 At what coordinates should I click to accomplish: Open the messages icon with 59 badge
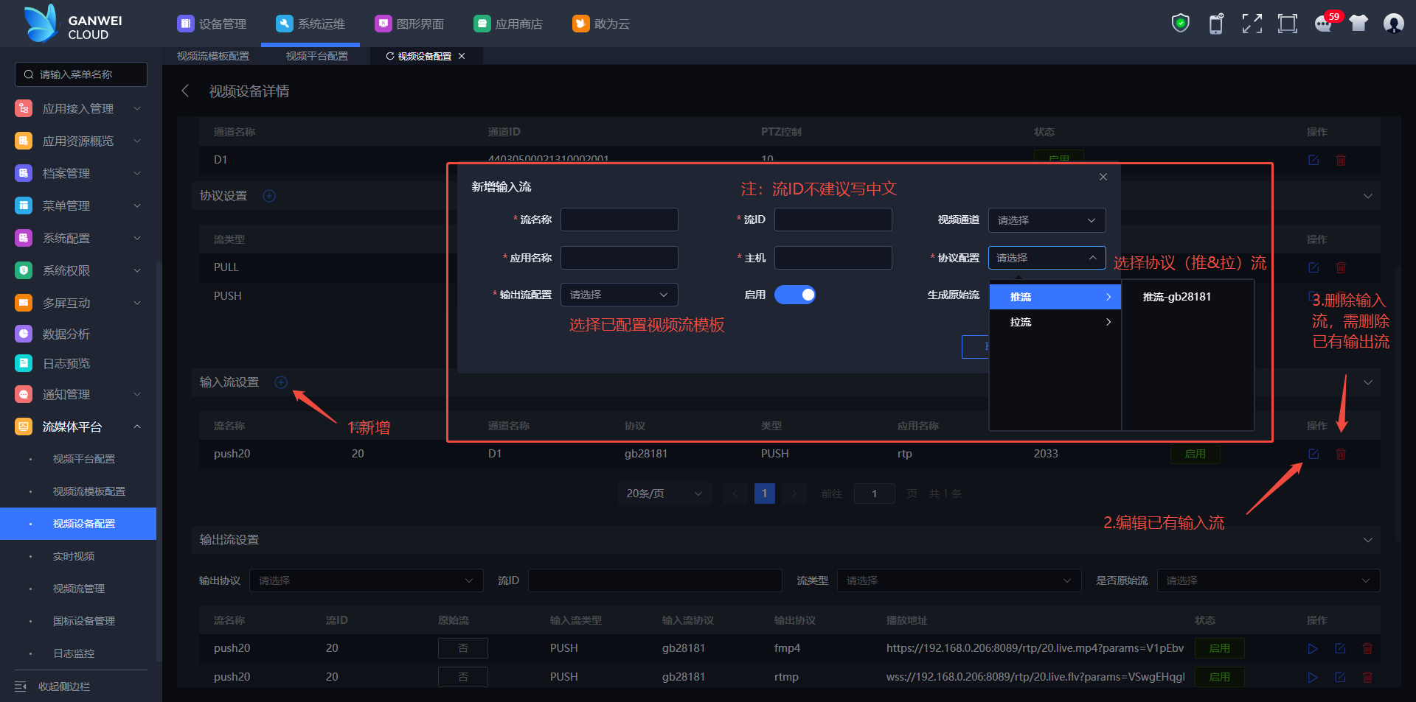point(1324,24)
